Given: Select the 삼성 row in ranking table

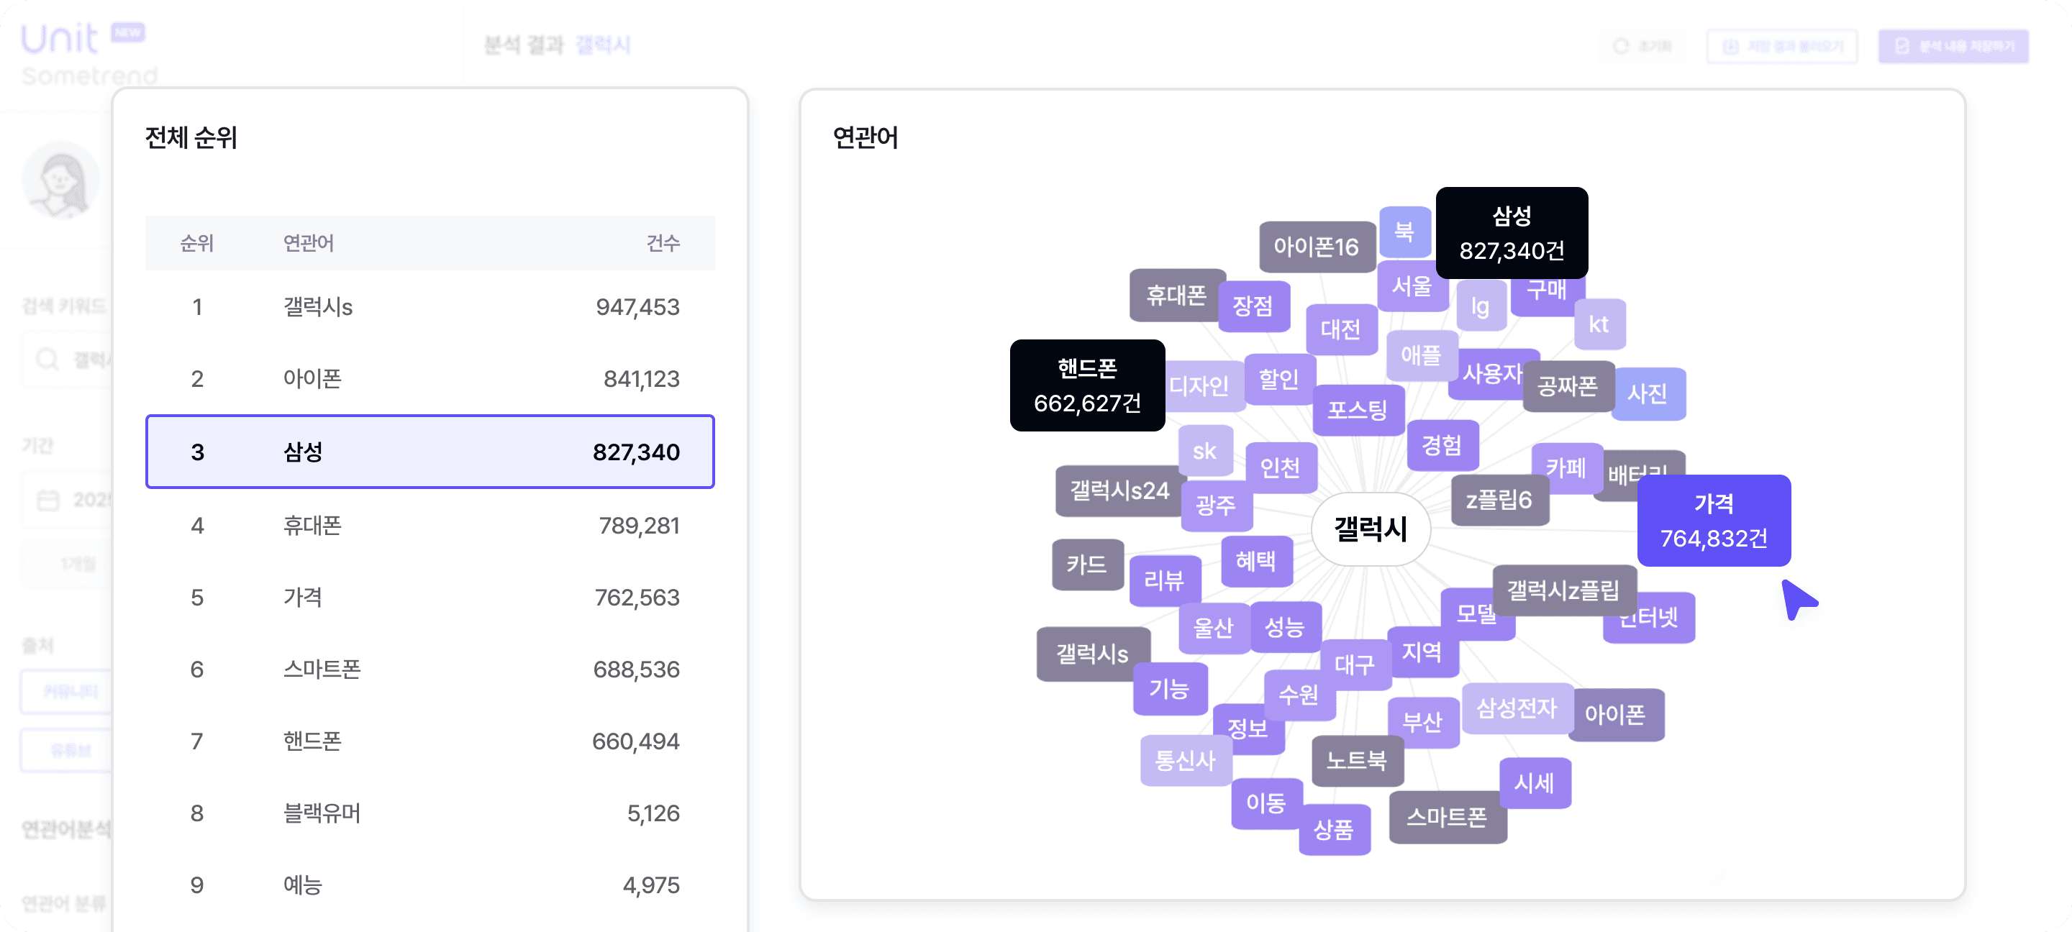Looking at the screenshot, I should [430, 451].
